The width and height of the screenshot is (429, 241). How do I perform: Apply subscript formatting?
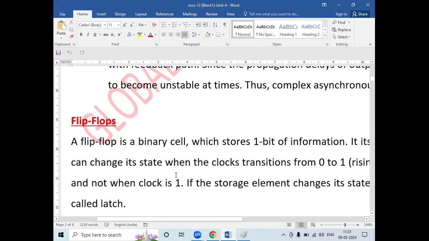113,35
